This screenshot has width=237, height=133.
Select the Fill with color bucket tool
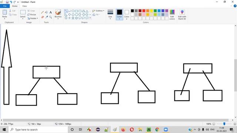pyautogui.click(x=46, y=12)
